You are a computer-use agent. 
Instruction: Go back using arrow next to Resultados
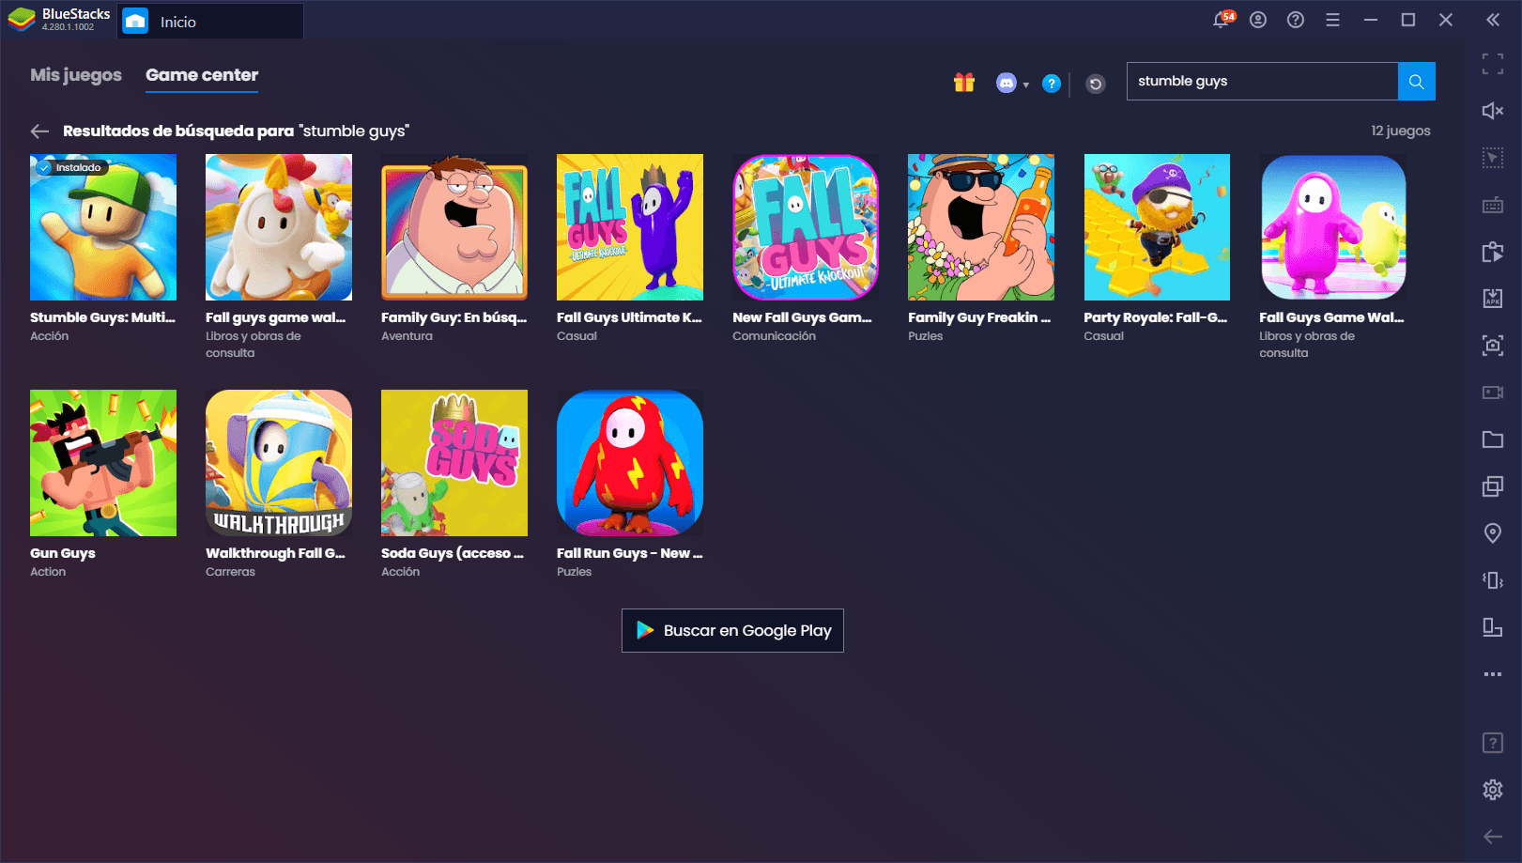click(x=39, y=131)
